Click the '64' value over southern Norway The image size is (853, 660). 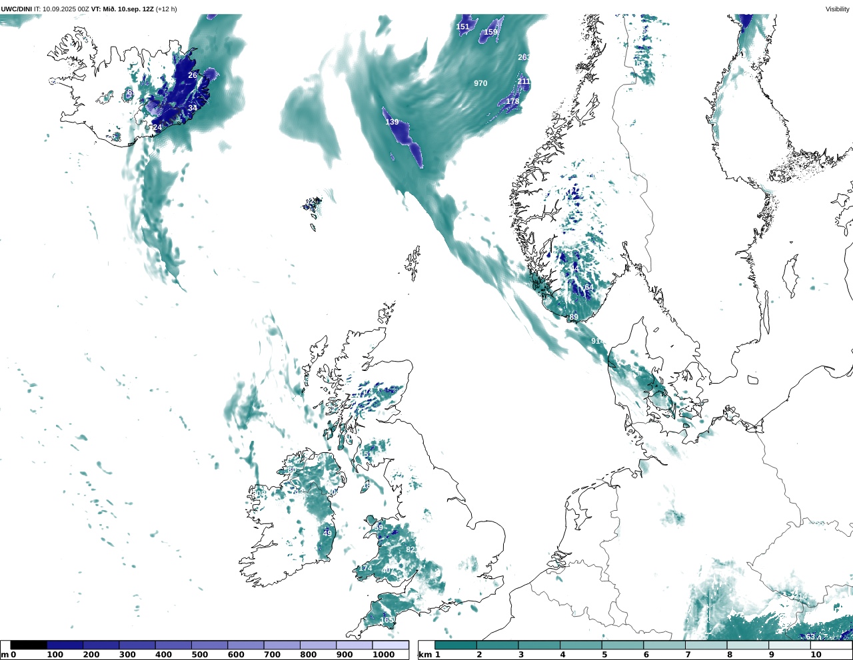589,288
